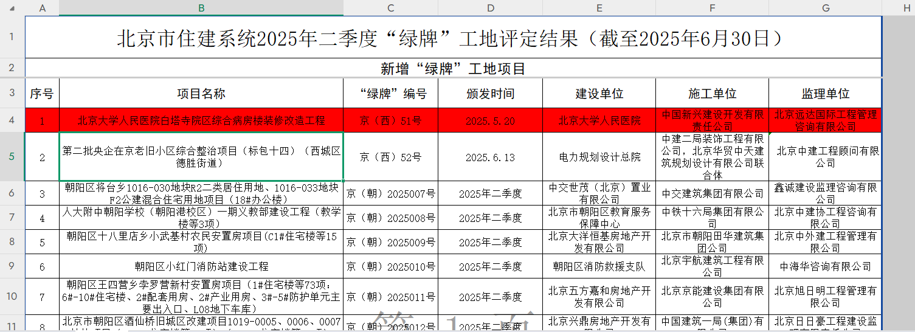Select column D header
This screenshot has width=915, height=332.
click(490, 7)
